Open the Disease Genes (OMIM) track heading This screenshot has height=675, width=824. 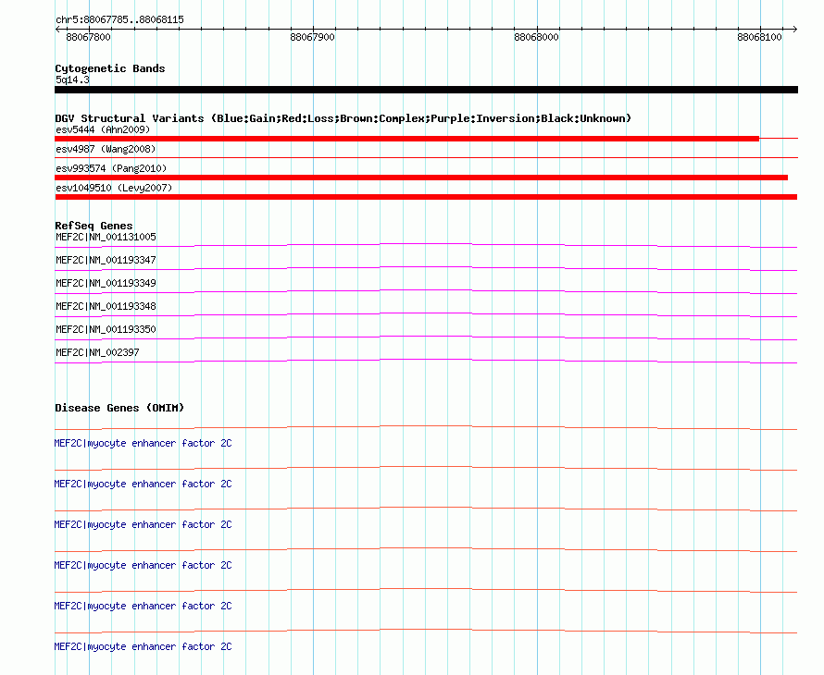119,409
